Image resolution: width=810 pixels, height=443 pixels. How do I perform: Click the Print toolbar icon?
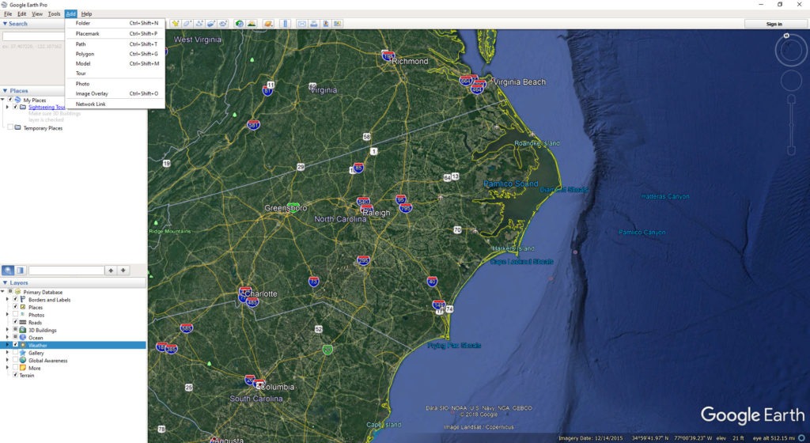[x=314, y=24]
